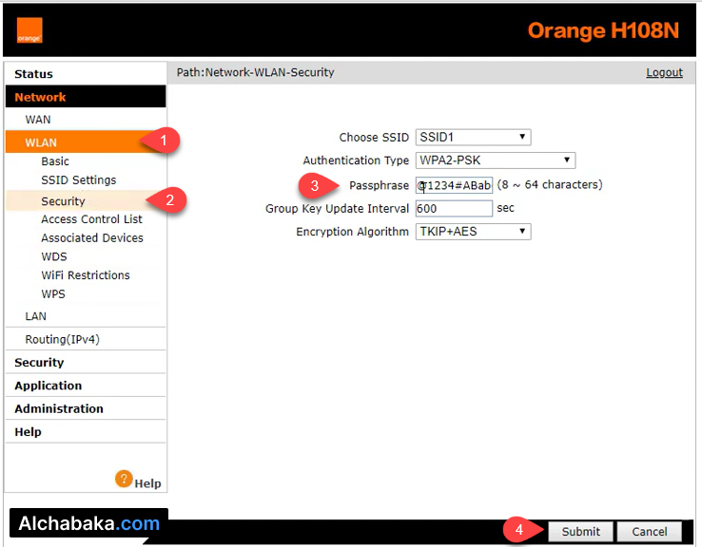The height and width of the screenshot is (547, 702).
Task: Click the orange Help question mark icon
Action: (124, 480)
